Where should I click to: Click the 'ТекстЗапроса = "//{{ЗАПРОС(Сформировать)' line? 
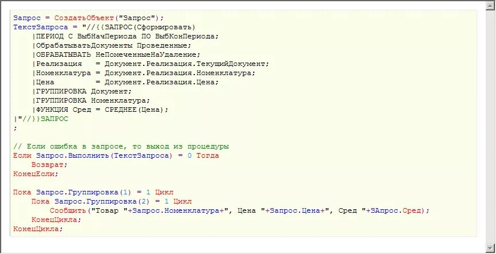pyautogui.click(x=104, y=27)
